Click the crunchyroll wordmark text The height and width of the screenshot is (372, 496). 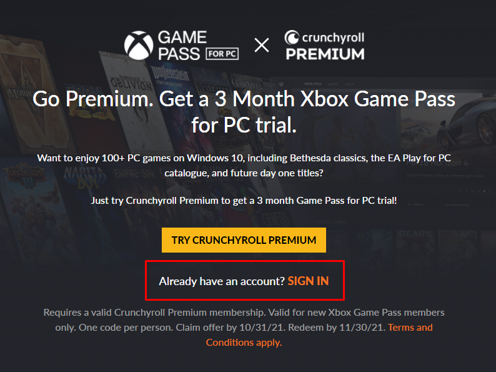click(333, 38)
